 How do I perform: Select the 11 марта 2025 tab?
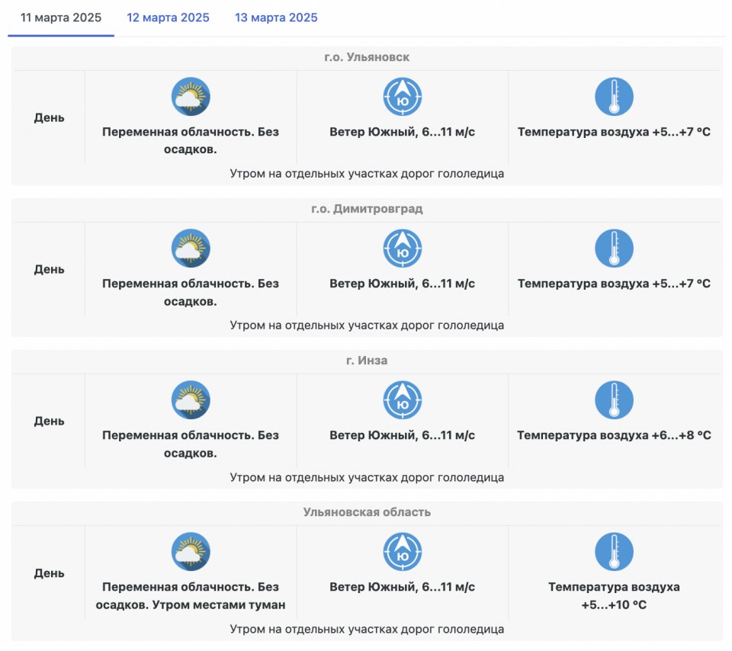click(x=61, y=18)
